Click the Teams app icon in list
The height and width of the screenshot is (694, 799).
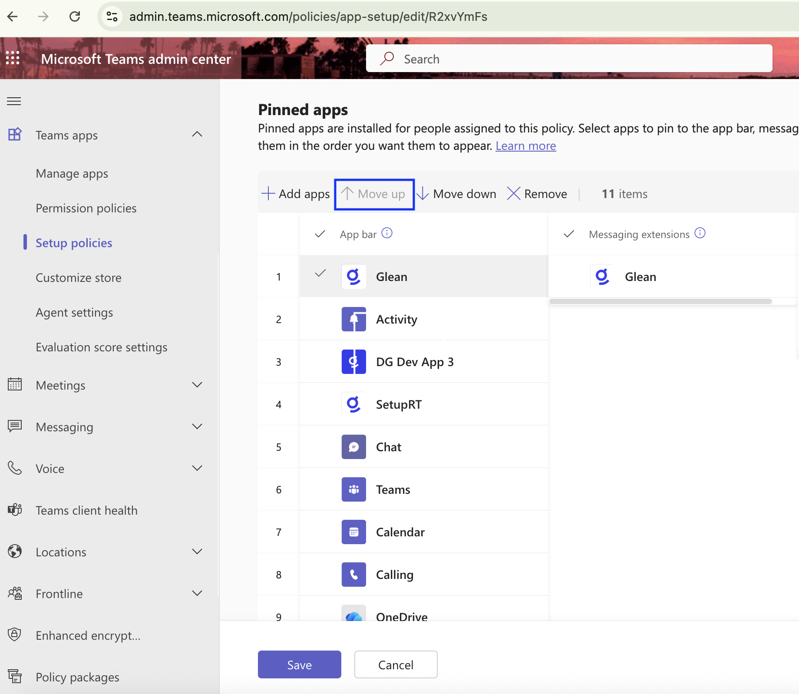353,489
